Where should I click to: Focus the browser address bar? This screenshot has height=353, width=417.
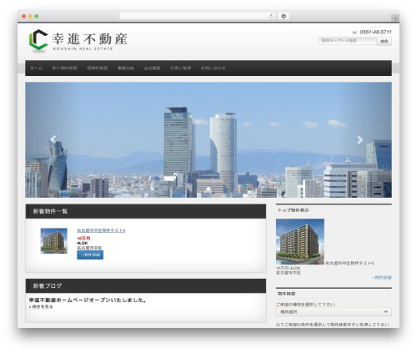tap(197, 16)
